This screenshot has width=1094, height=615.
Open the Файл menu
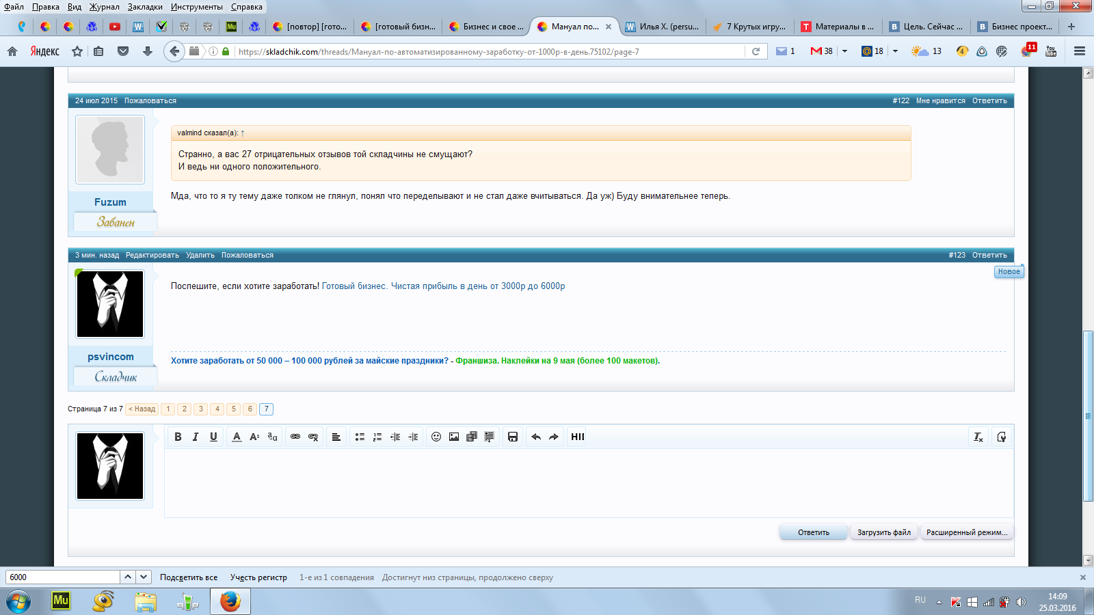pos(14,7)
